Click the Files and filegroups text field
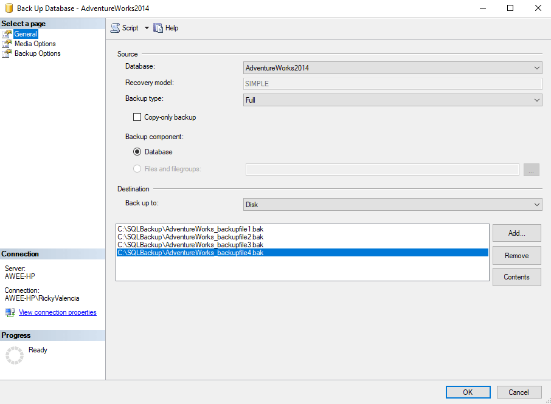This screenshot has height=404, width=551. [x=383, y=169]
